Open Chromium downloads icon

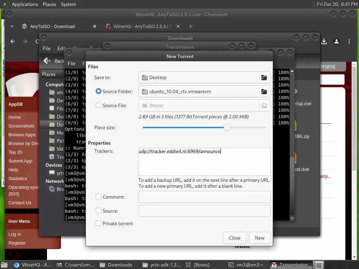coord(324,41)
